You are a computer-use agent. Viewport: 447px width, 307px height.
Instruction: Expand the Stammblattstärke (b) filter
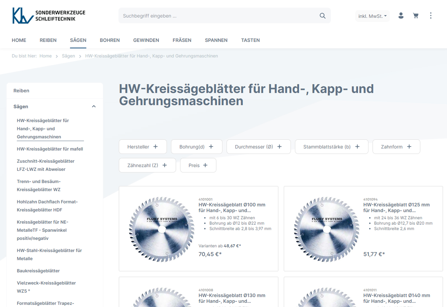point(331,147)
